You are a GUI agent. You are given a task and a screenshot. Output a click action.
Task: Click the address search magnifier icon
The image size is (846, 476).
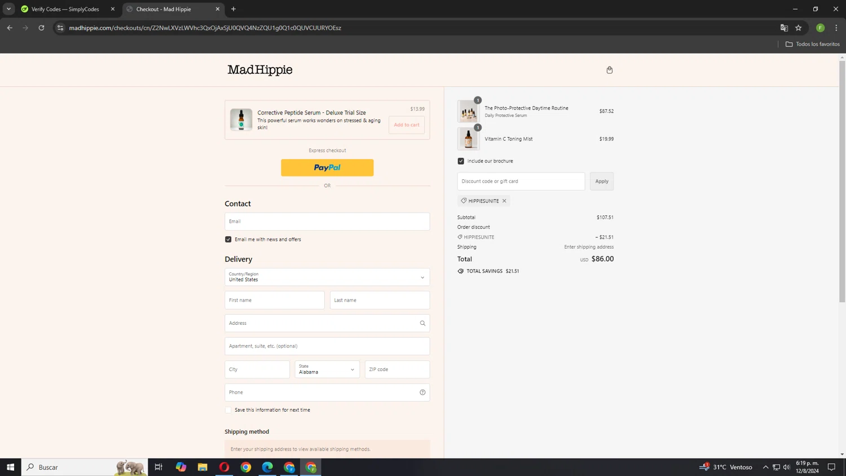(x=422, y=323)
